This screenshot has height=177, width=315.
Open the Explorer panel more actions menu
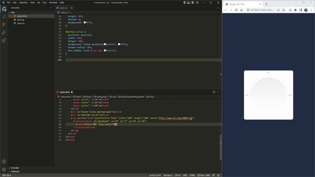point(50,8)
